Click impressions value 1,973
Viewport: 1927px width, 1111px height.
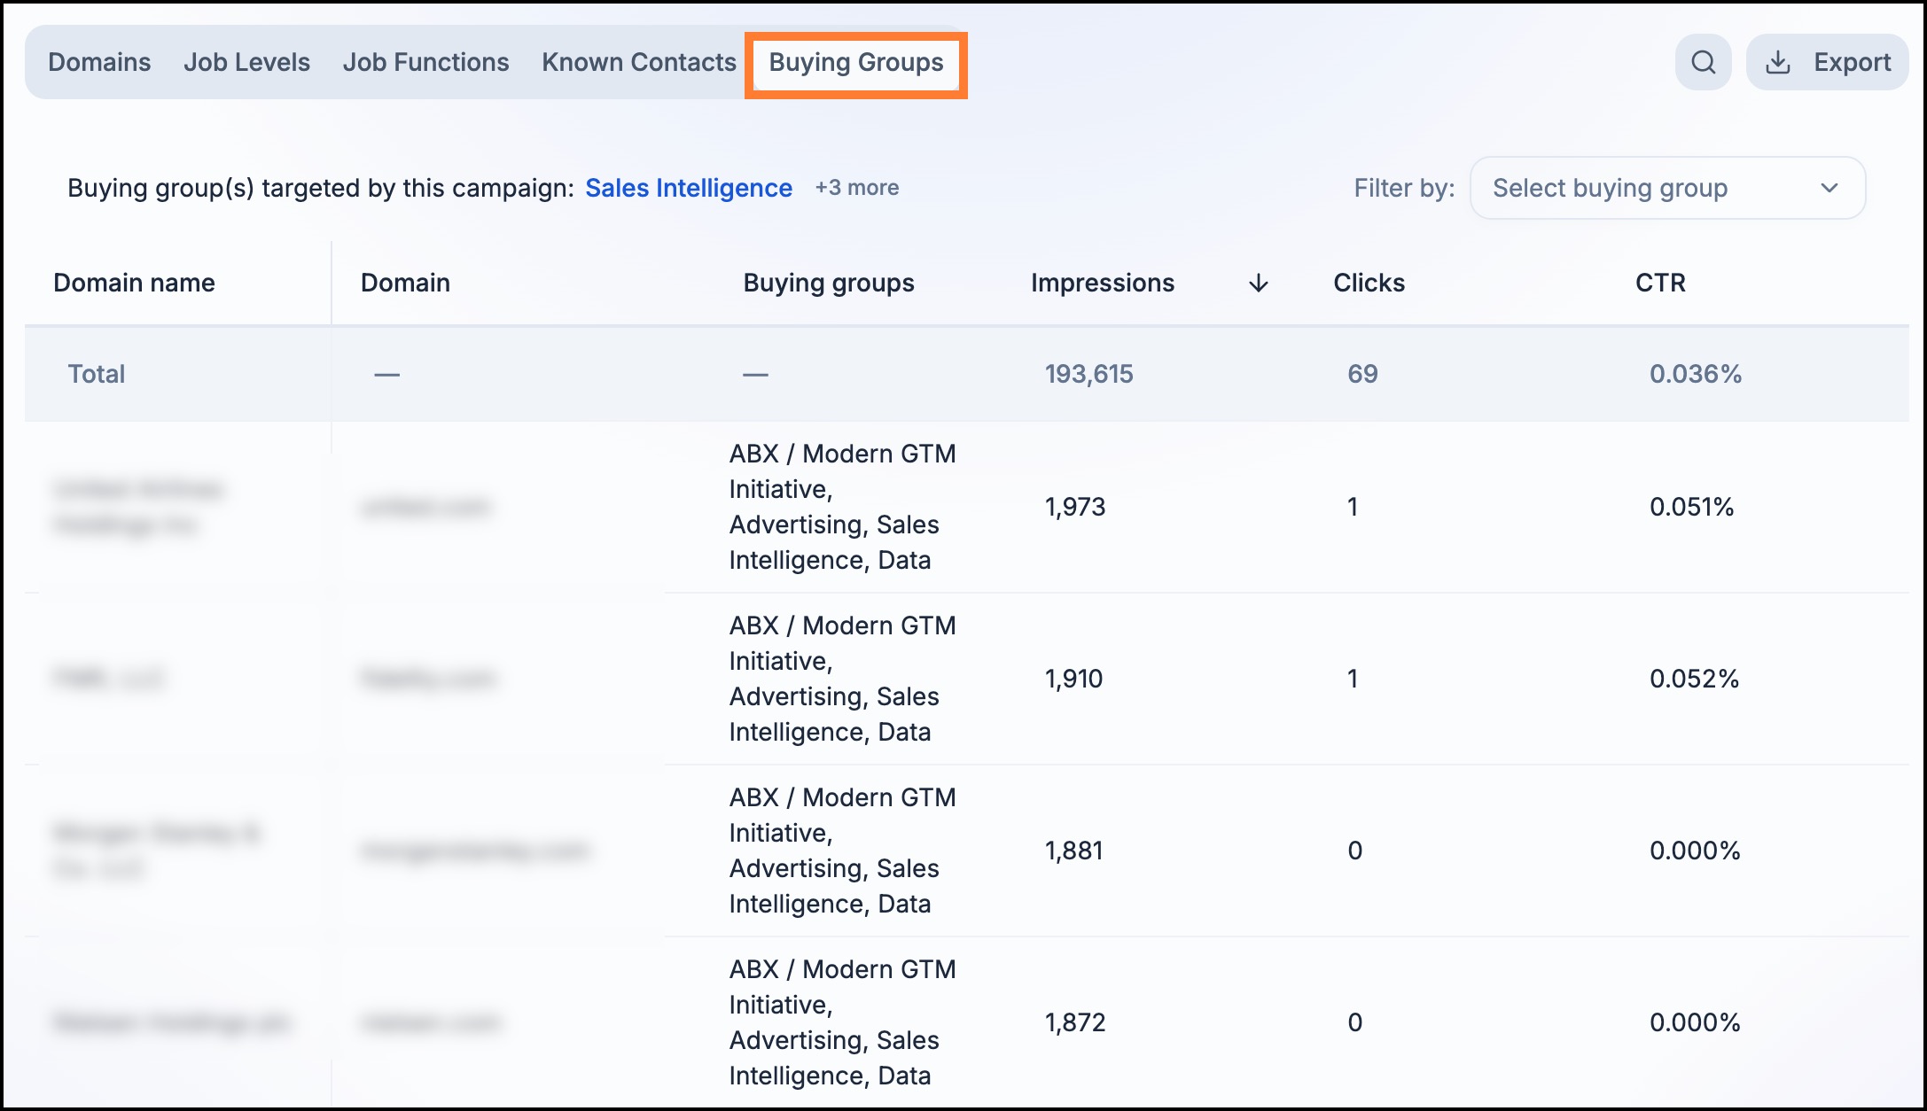(1075, 507)
